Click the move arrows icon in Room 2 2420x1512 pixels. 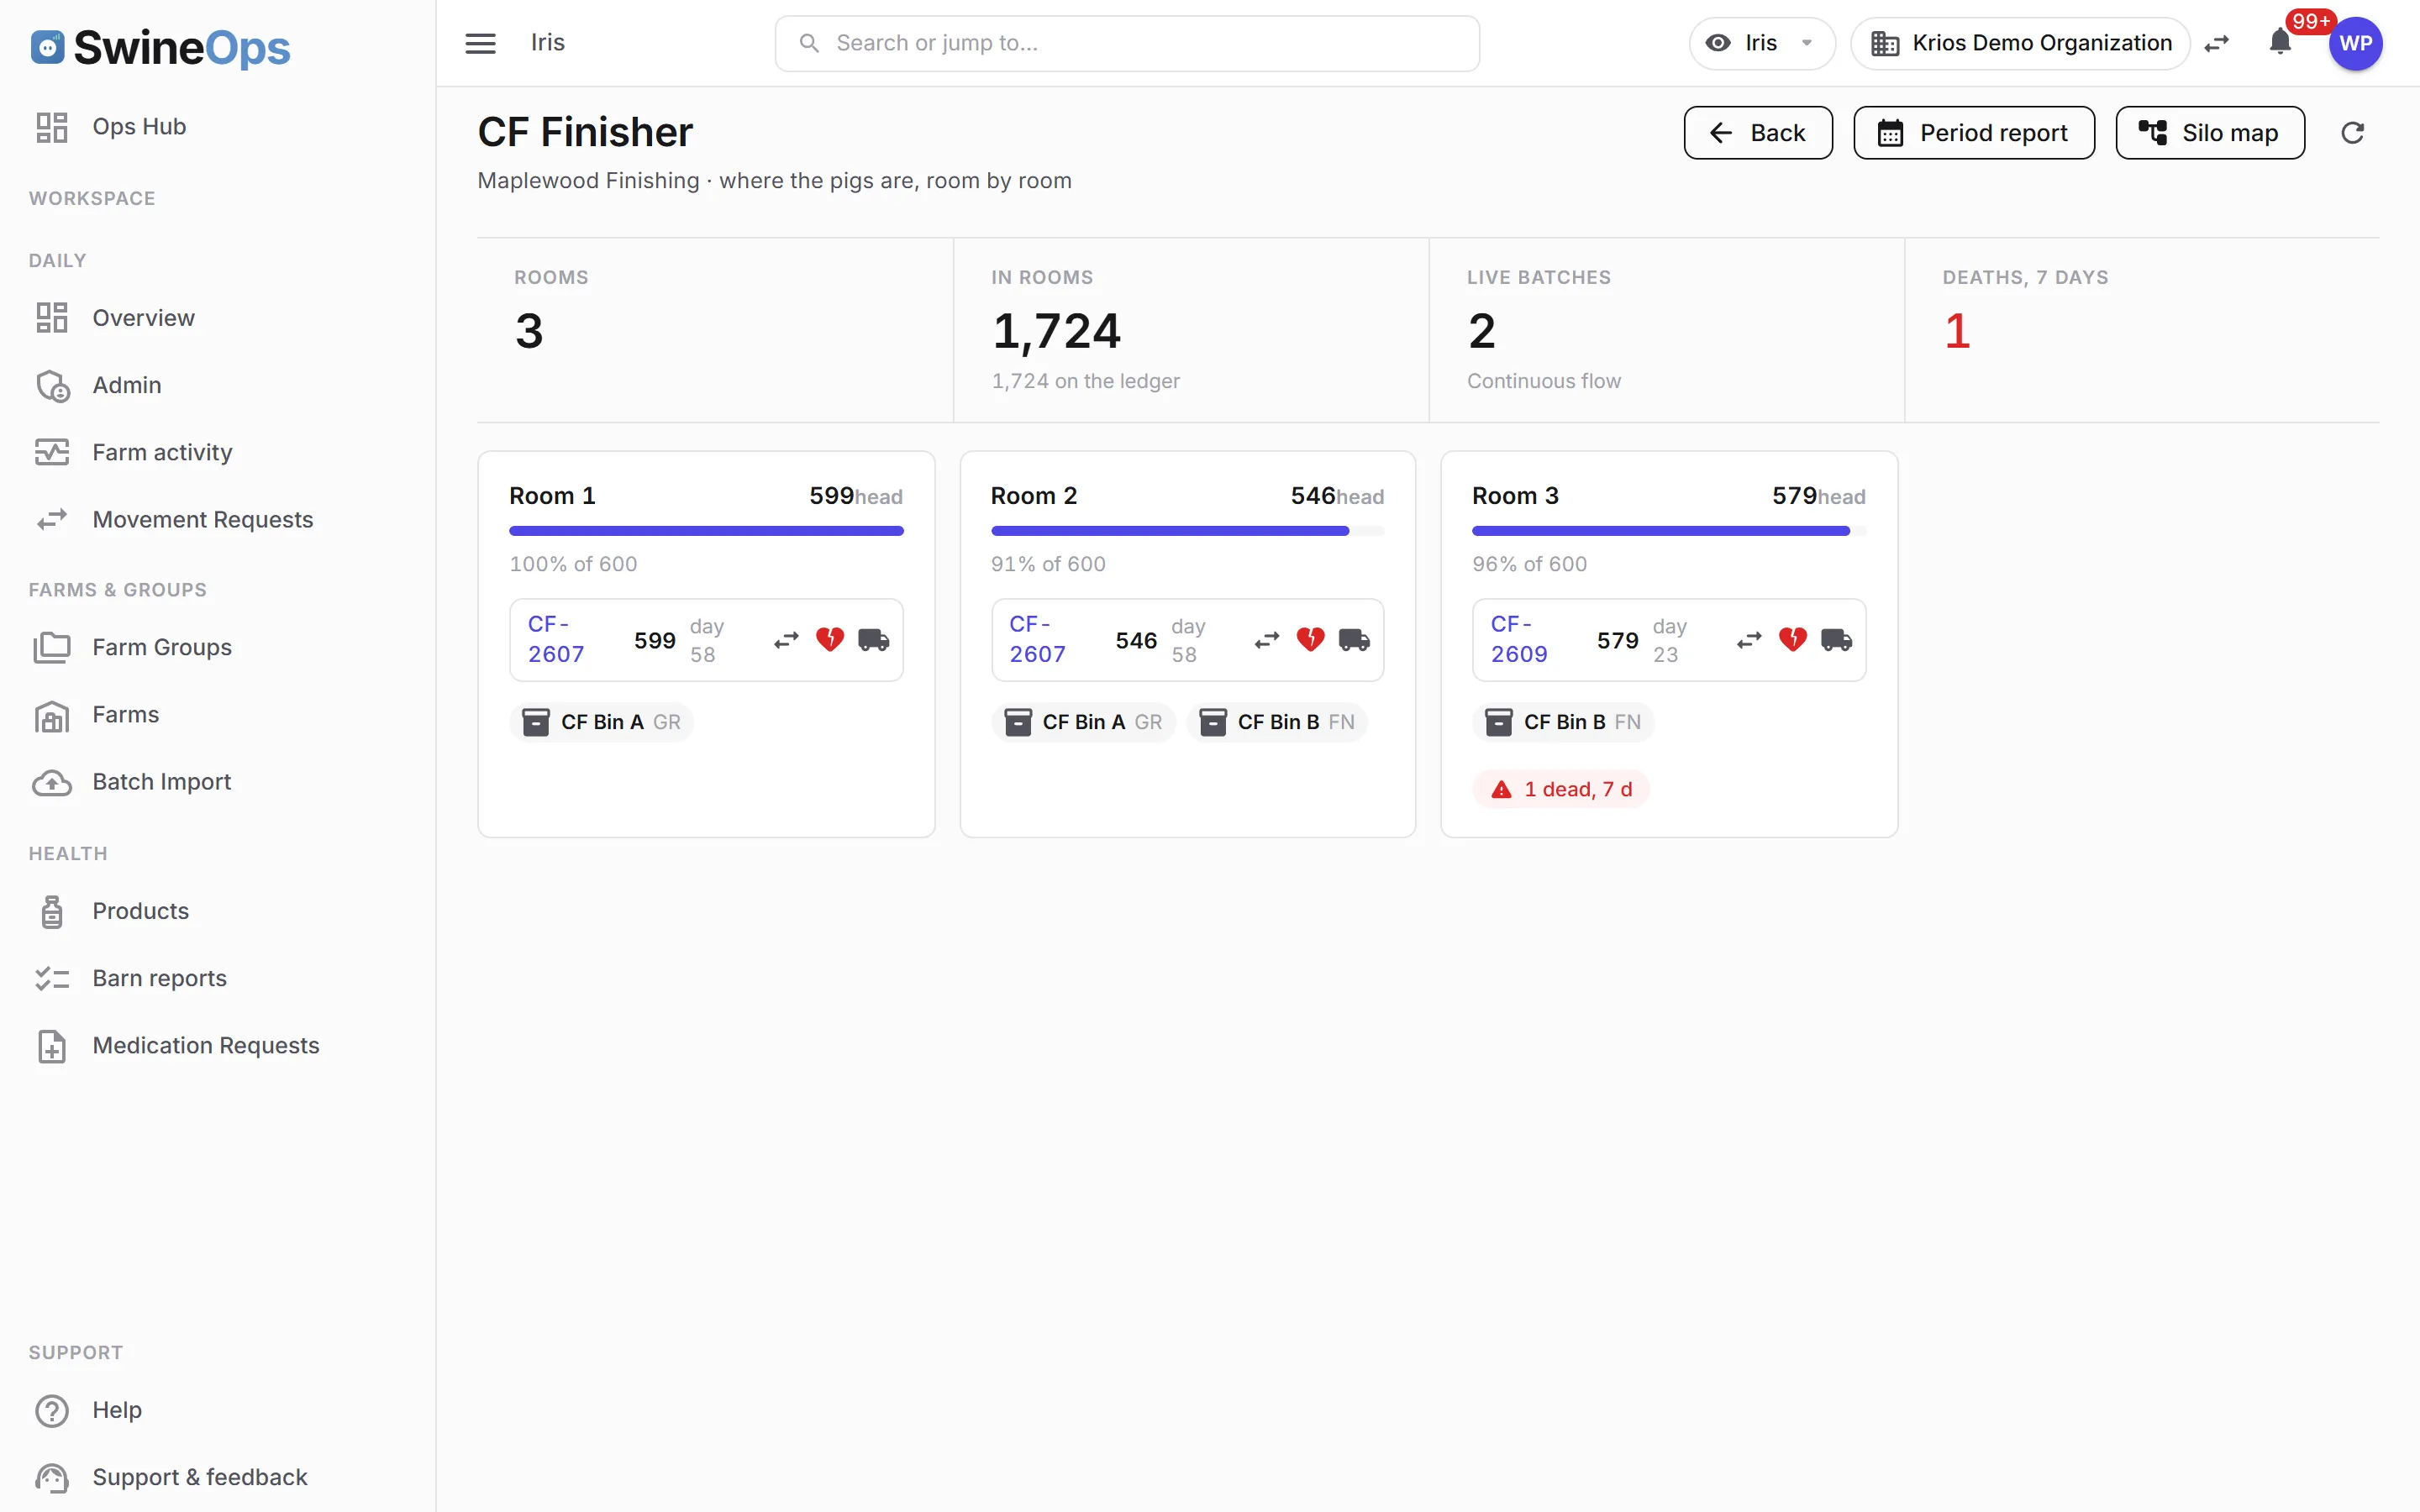(1267, 640)
